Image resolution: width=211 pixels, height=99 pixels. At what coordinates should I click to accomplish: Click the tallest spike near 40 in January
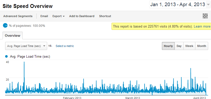[24, 62]
